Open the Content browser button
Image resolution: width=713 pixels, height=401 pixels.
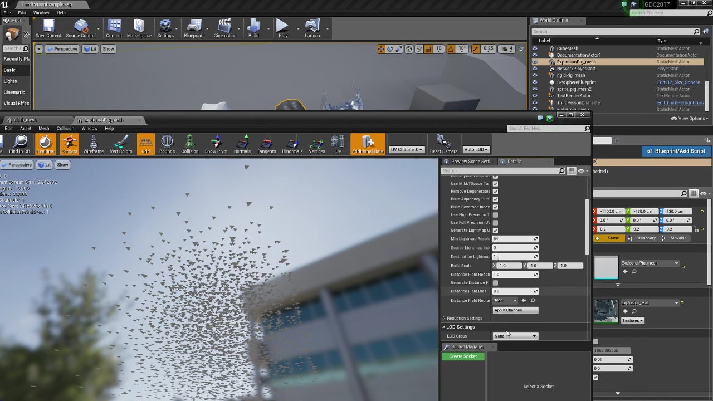click(x=114, y=28)
